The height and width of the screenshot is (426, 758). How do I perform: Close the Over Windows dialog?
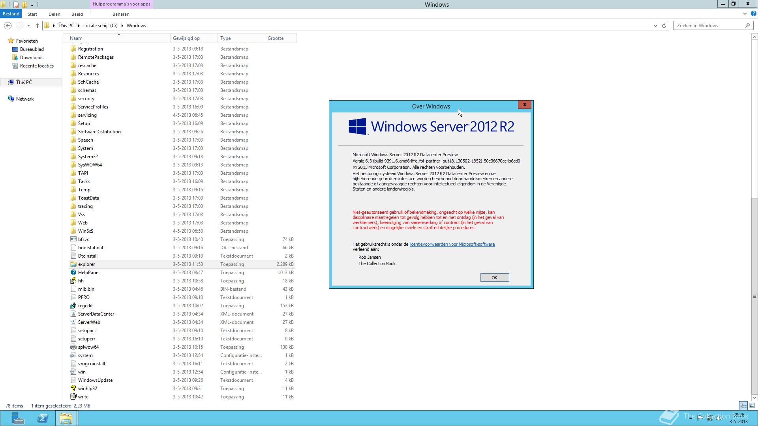pyautogui.click(x=525, y=105)
